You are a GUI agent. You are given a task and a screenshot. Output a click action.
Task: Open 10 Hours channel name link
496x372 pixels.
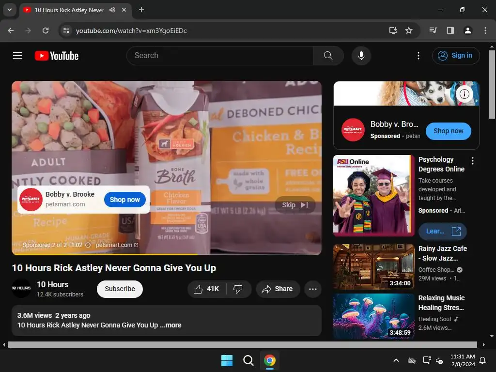tap(52, 284)
